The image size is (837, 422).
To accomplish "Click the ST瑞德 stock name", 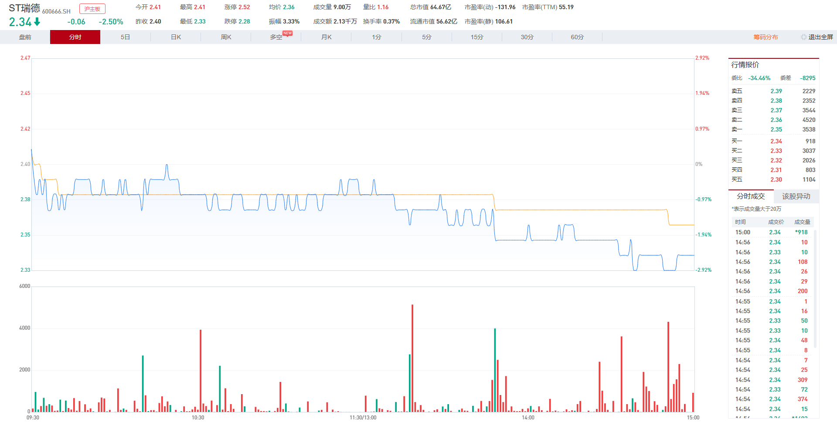I will pos(24,8).
